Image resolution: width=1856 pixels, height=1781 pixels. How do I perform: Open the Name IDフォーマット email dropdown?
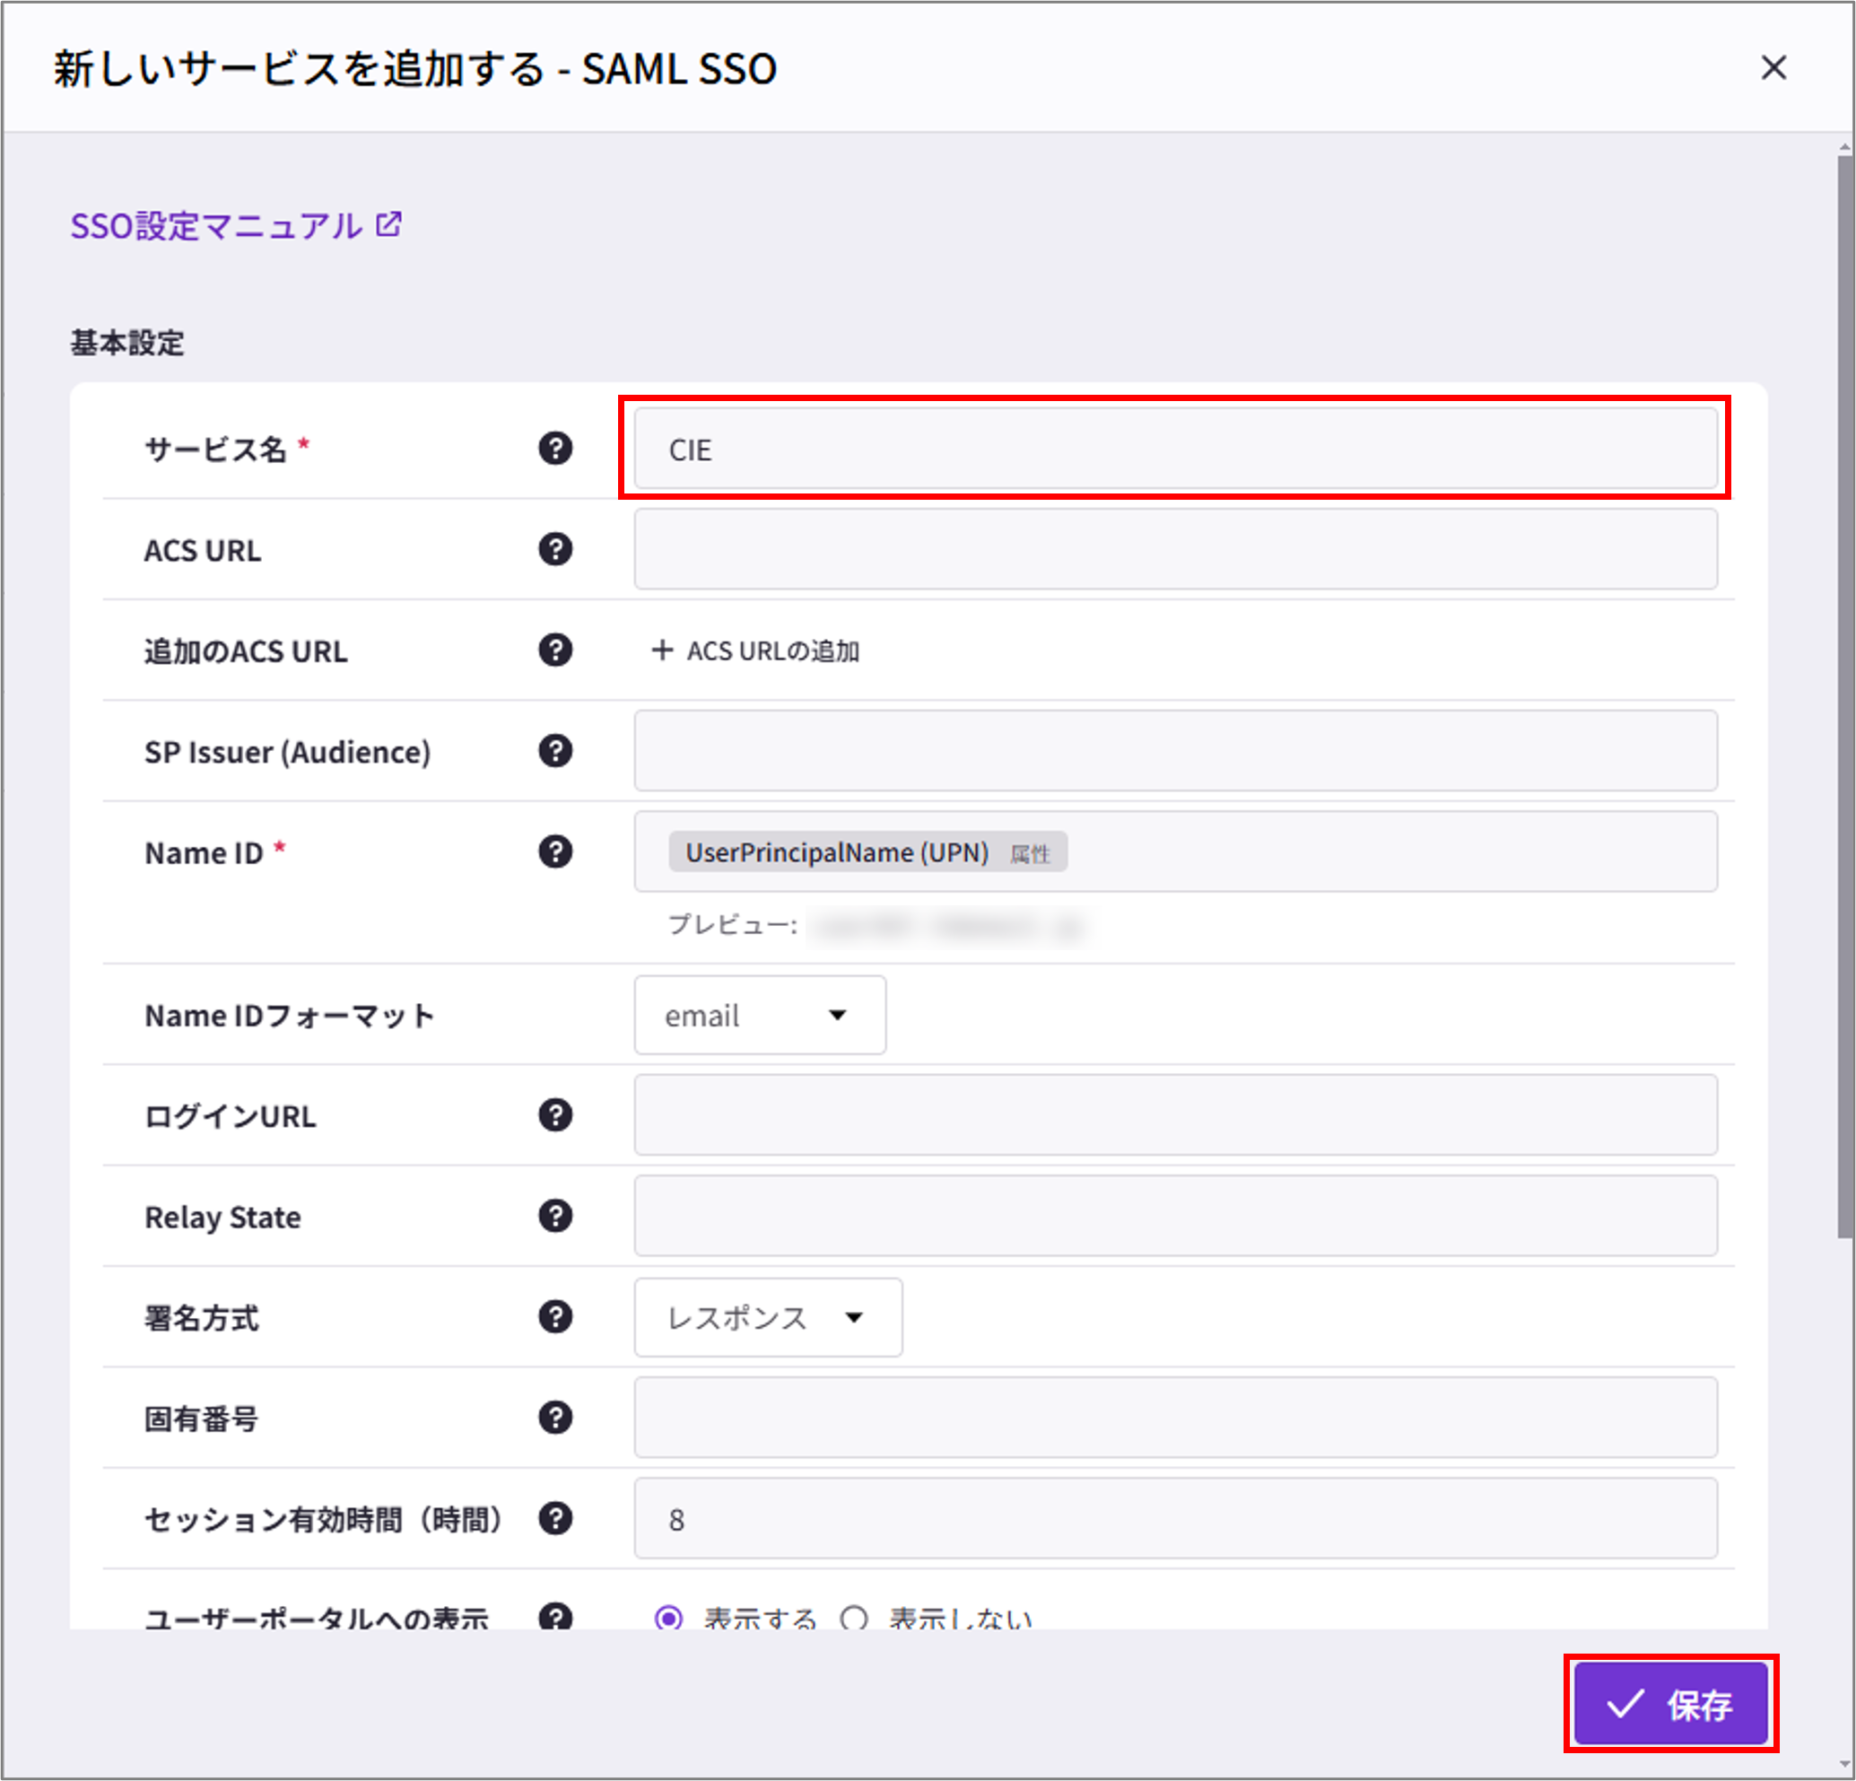click(x=761, y=1015)
